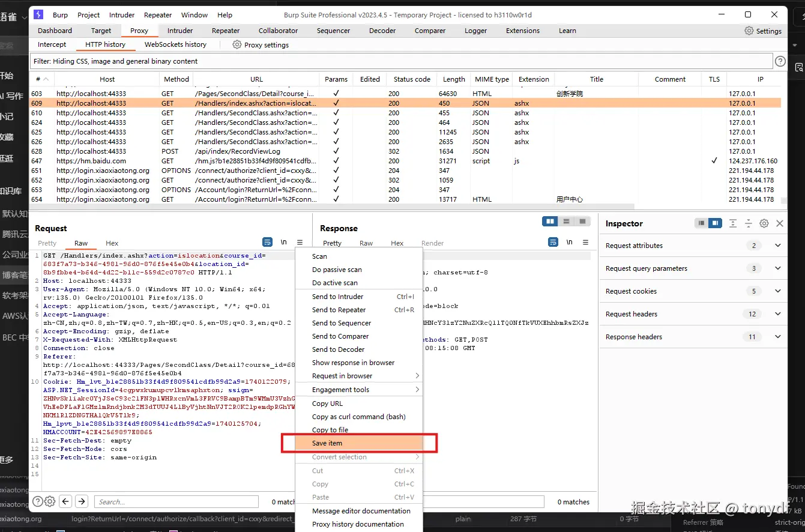Open the Extensions tab
The image size is (805, 532).
coord(523,31)
